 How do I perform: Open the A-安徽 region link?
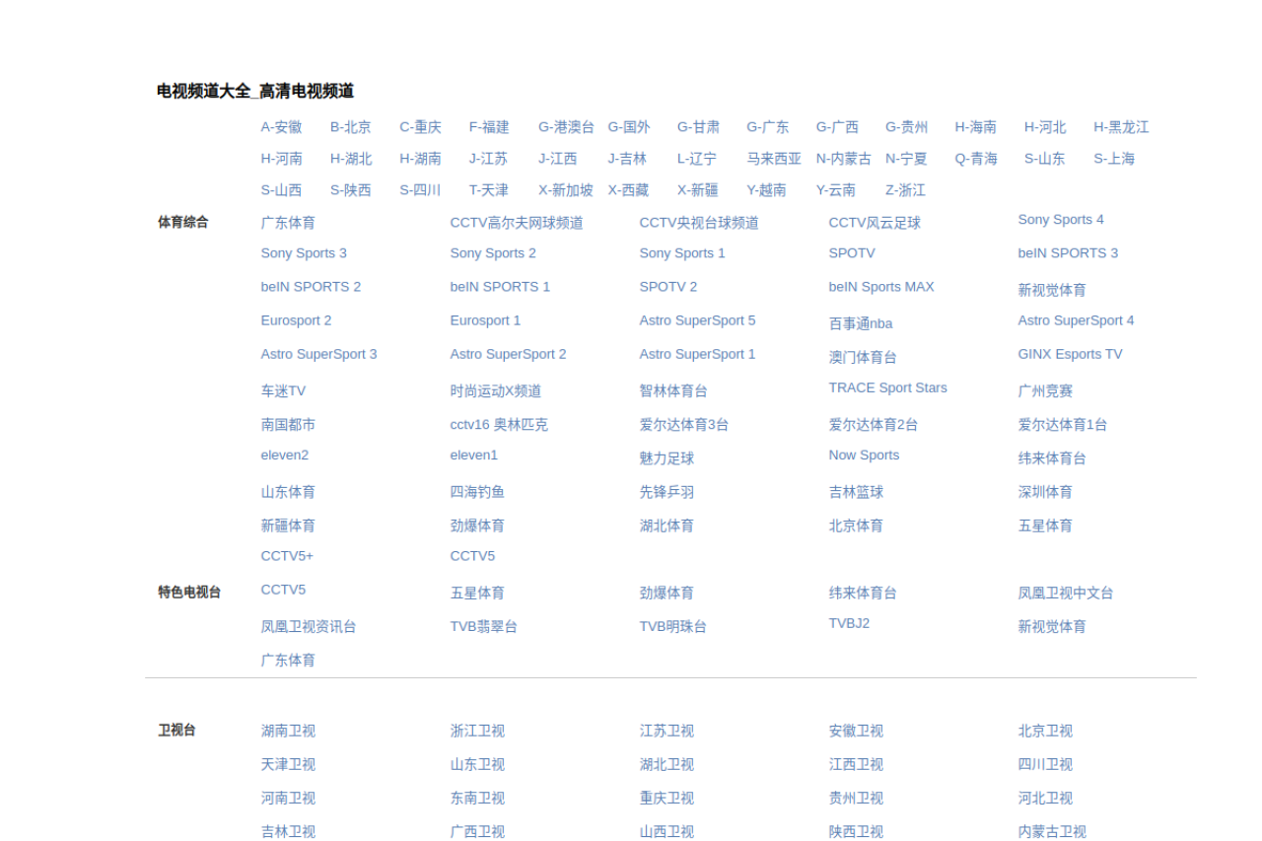click(281, 127)
